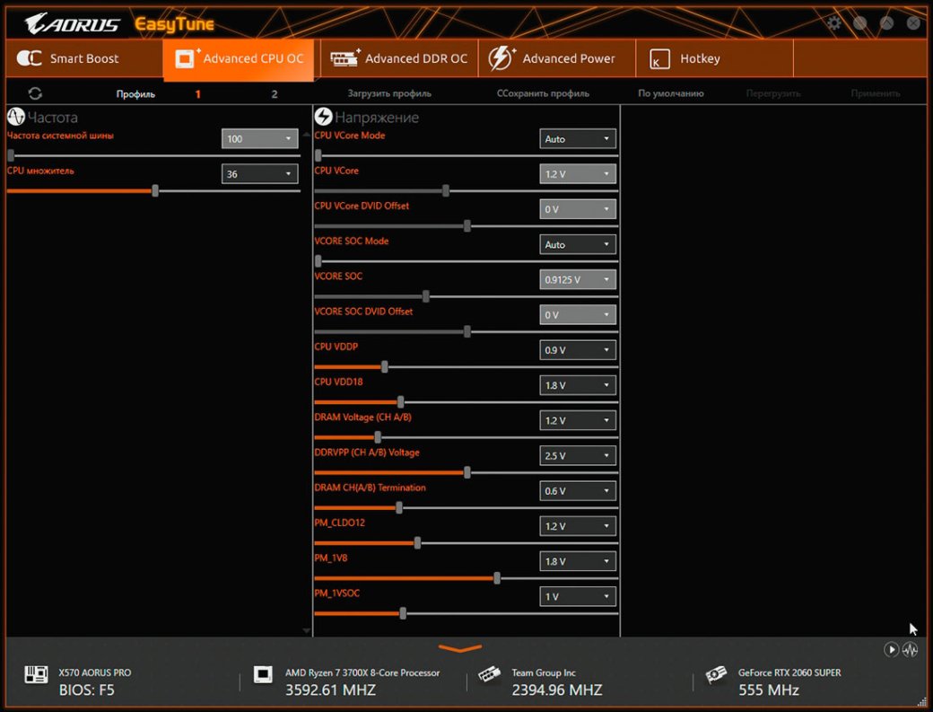Click the graphics card icon beside GeForce RTX
933x712 pixels.
[x=717, y=675]
